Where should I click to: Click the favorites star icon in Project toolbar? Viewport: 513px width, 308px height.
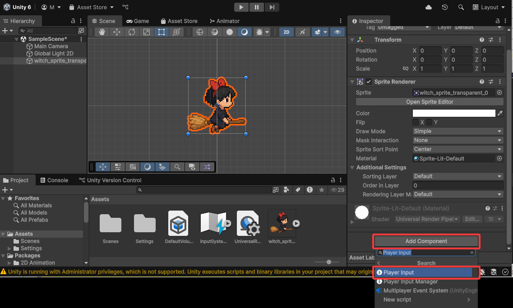pos(322,190)
